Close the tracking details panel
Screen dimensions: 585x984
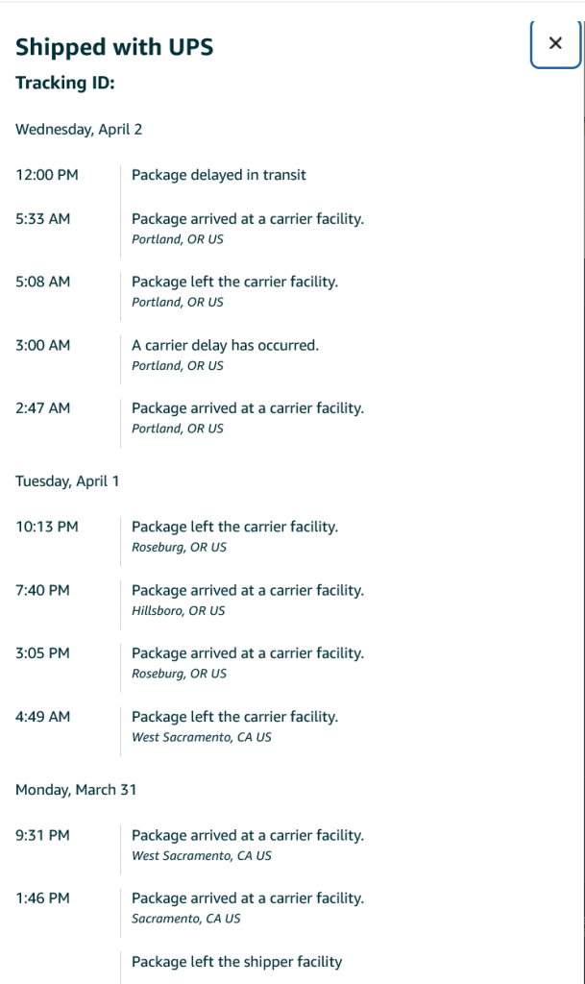click(554, 43)
